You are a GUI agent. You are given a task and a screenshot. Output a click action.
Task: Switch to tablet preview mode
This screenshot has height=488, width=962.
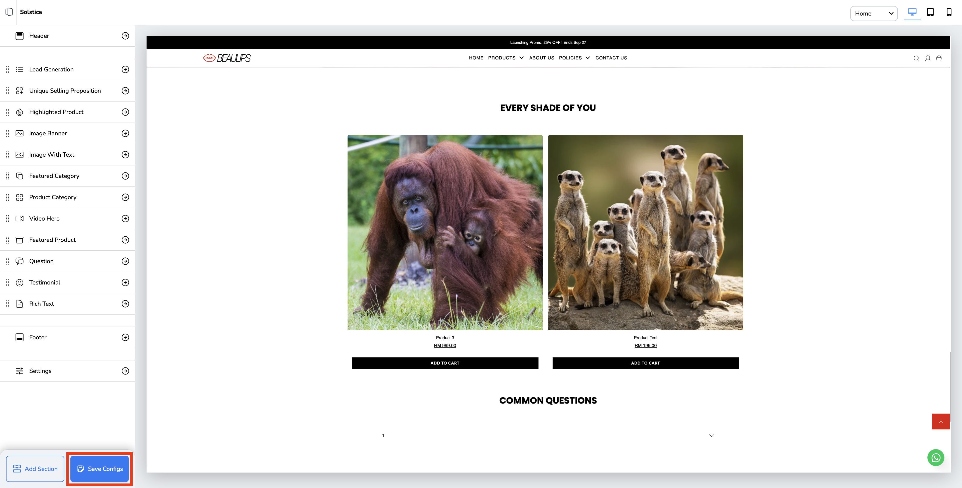point(930,12)
